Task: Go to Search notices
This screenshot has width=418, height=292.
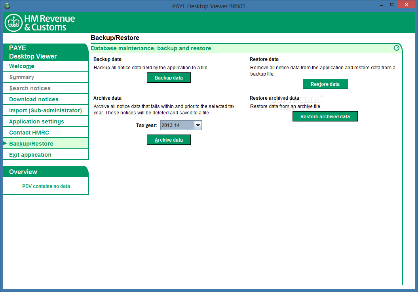Action: coord(46,88)
